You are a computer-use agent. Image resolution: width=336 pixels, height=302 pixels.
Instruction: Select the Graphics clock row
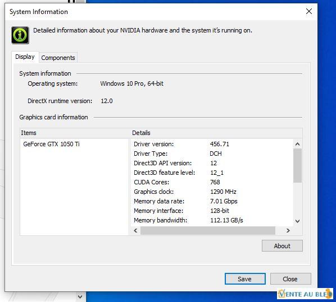pos(212,192)
